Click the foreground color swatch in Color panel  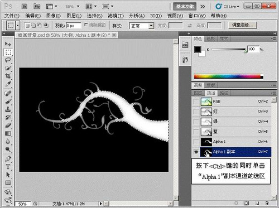[198, 50]
